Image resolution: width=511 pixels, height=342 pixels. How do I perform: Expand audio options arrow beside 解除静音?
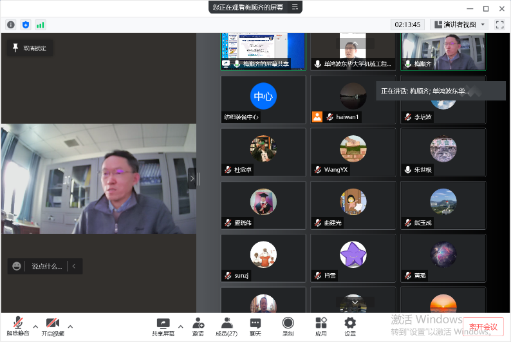(x=35, y=326)
